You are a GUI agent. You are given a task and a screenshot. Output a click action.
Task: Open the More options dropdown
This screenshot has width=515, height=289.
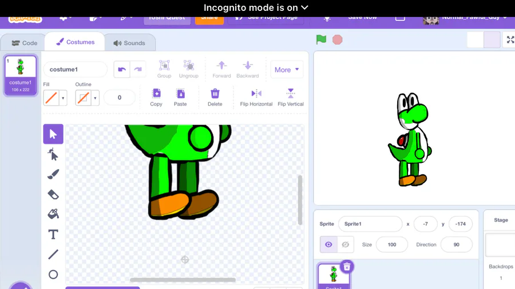(287, 70)
